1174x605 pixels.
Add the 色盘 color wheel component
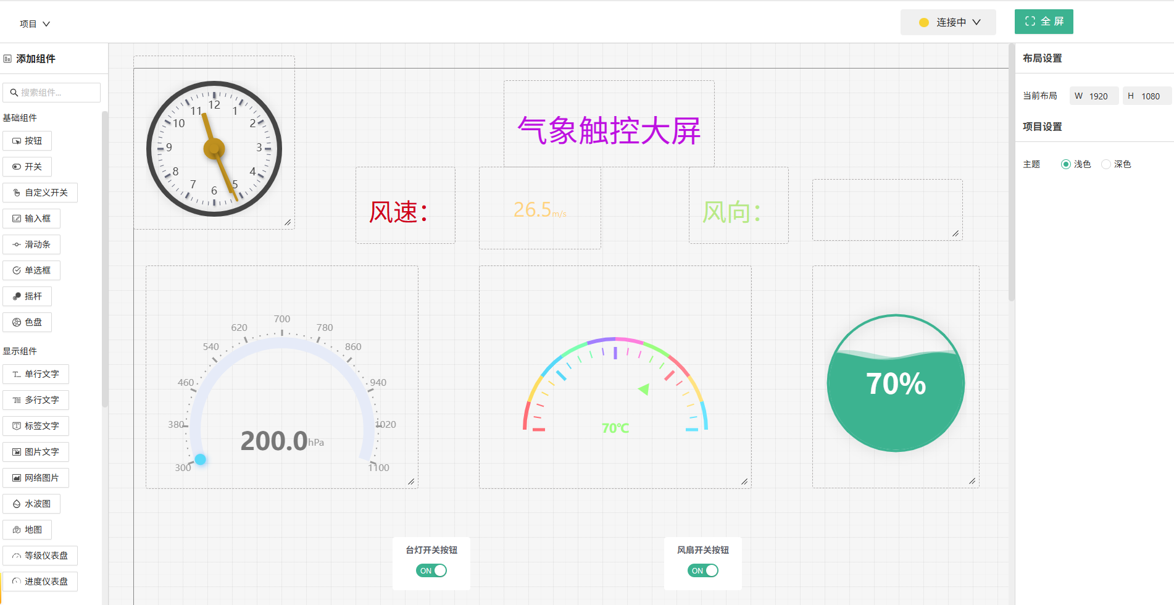pyautogui.click(x=27, y=322)
